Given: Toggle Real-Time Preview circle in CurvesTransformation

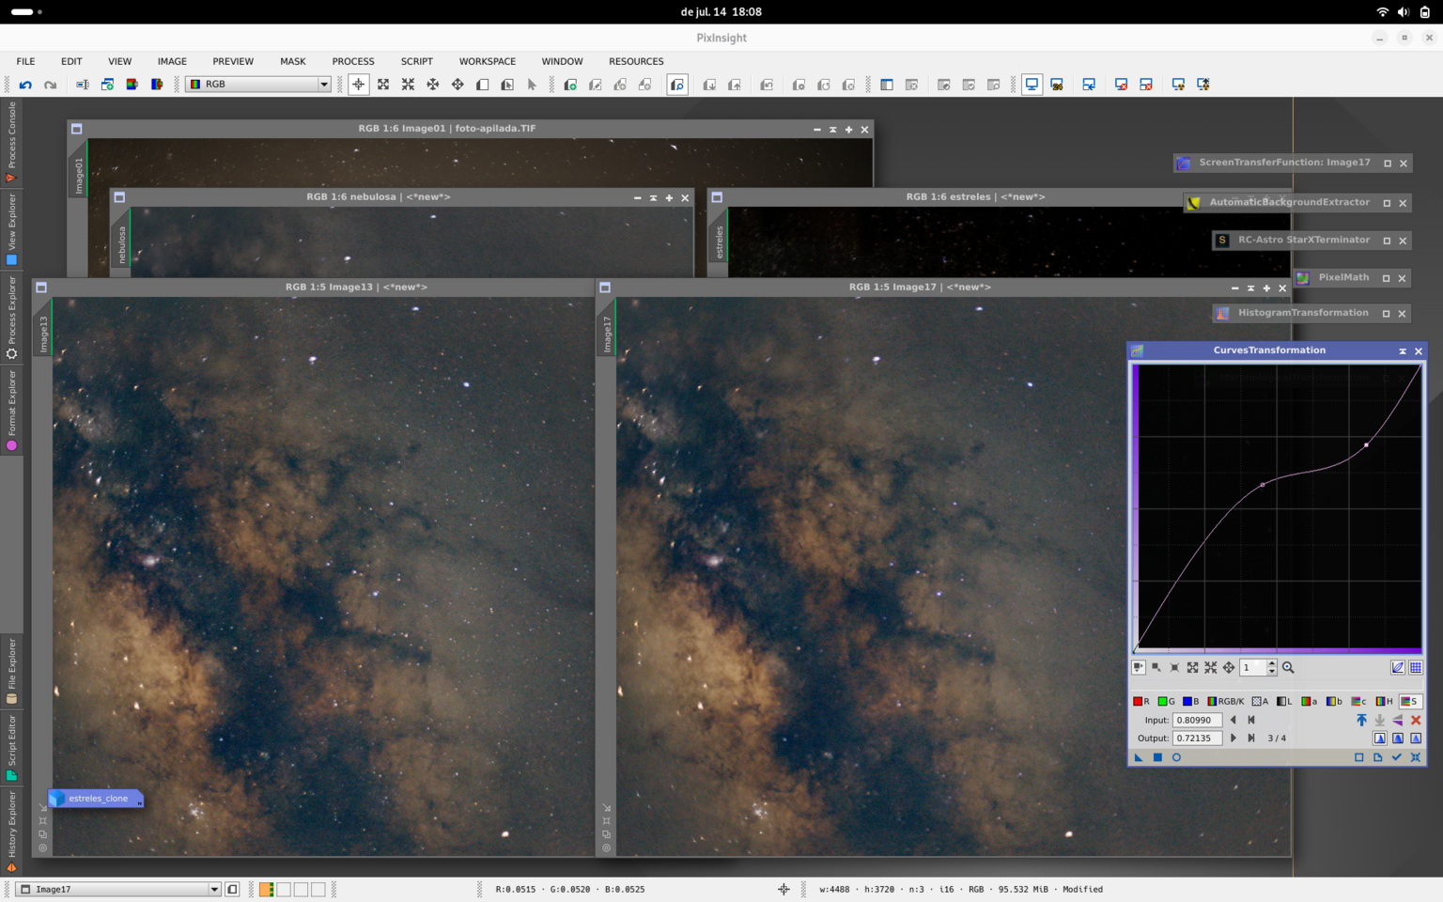Looking at the screenshot, I should pyautogui.click(x=1176, y=757).
